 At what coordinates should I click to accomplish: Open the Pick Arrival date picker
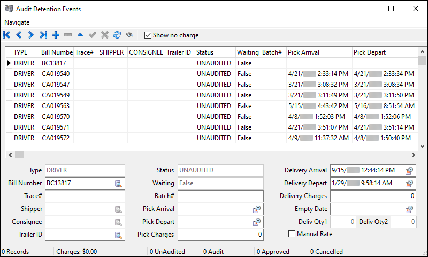[x=257, y=209]
